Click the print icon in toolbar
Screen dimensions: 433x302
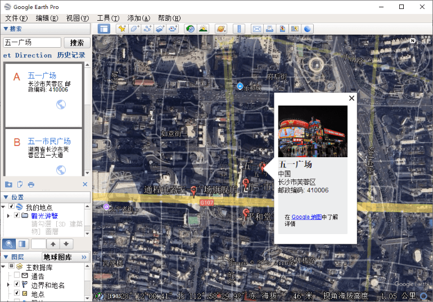270,29
